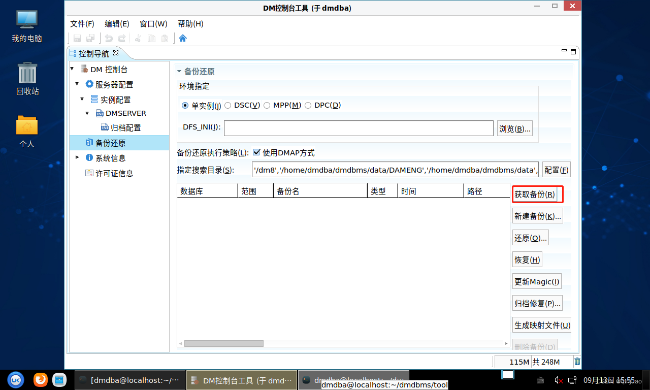Click the blue Home toolbar icon
Screen dimensions: 650x390
pyautogui.click(x=183, y=38)
